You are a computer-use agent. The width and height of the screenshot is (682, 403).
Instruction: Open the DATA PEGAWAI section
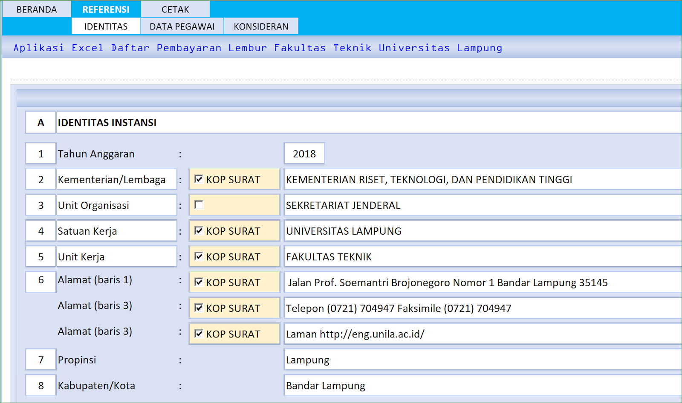(x=181, y=26)
